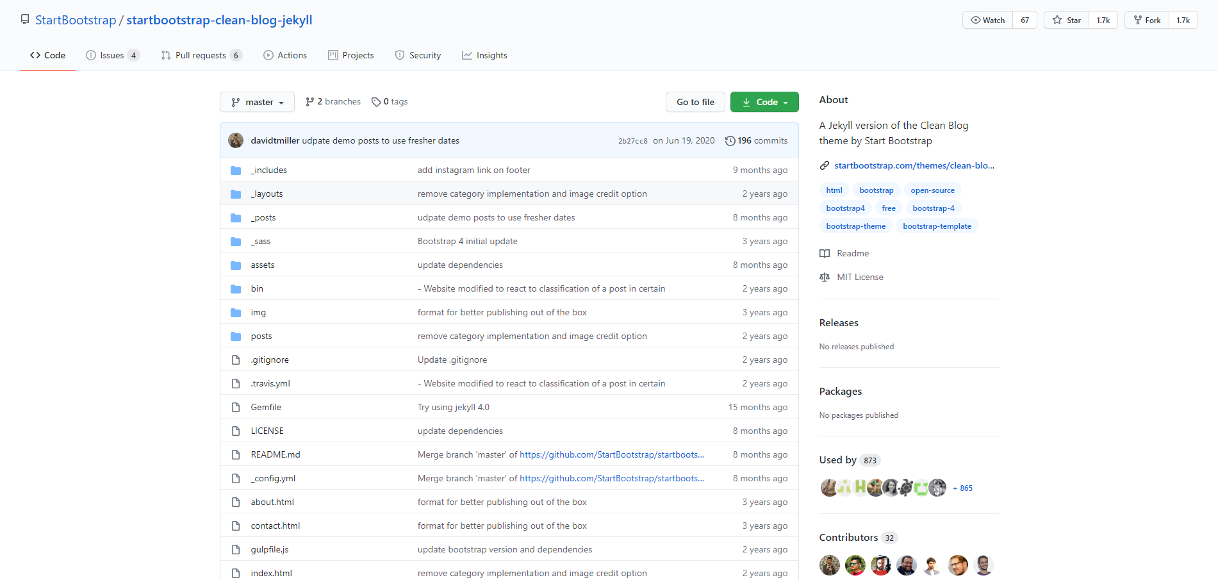
Task: Fork this repository
Action: pyautogui.click(x=1147, y=20)
